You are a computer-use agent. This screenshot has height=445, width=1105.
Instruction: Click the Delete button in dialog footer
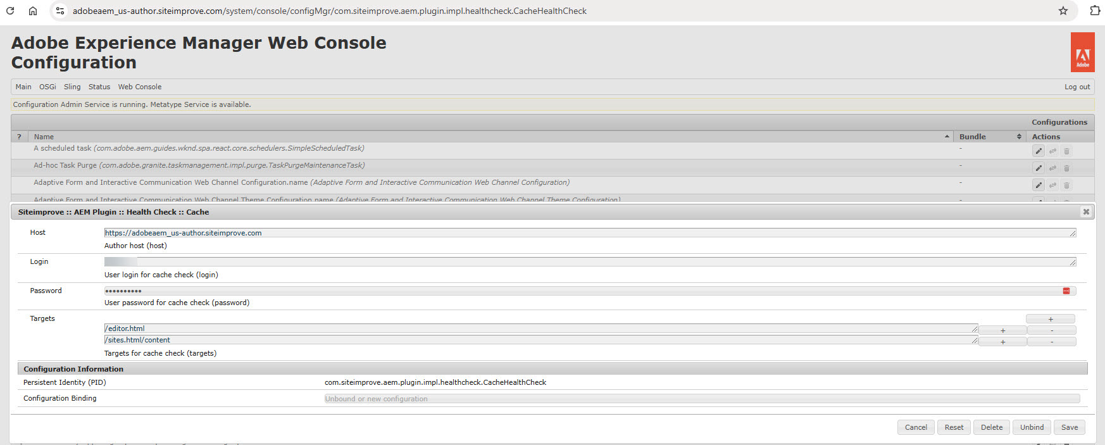(992, 427)
